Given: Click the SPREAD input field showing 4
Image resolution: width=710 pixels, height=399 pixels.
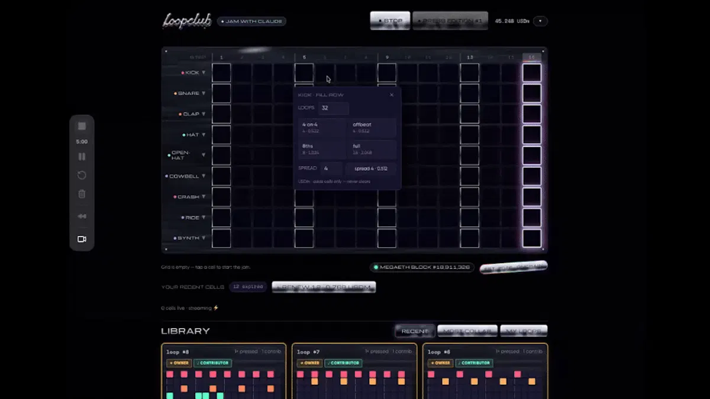Looking at the screenshot, I should 331,168.
